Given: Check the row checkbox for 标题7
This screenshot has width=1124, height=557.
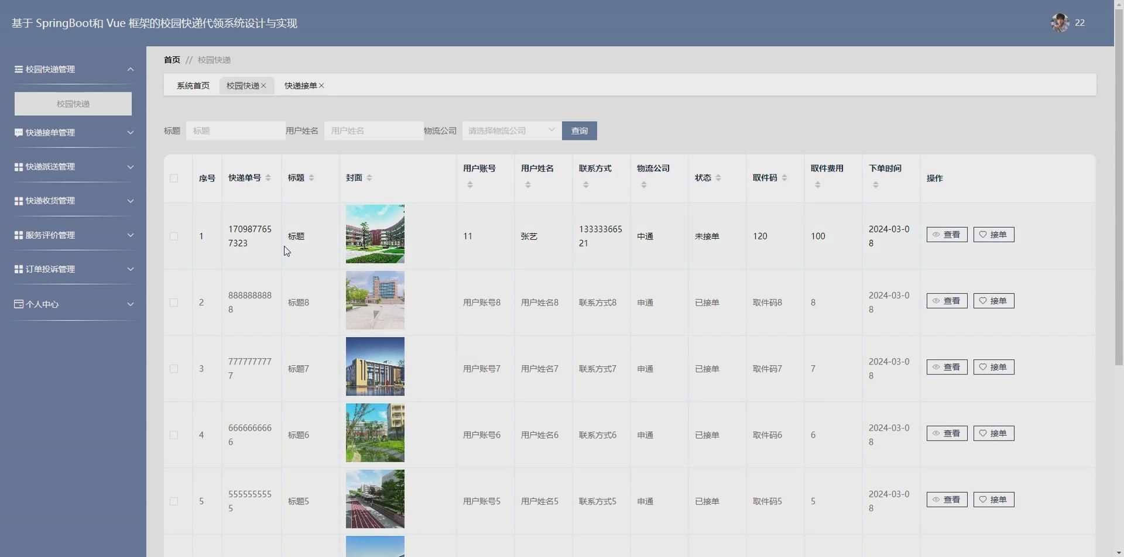Looking at the screenshot, I should coord(174,369).
